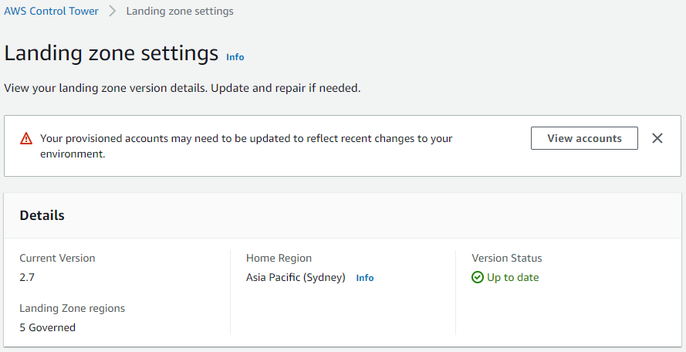The width and height of the screenshot is (686, 352).
Task: Click the Current Version label
Action: pos(57,259)
